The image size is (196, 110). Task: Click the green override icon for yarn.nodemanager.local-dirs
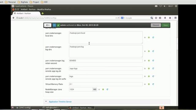149,37
